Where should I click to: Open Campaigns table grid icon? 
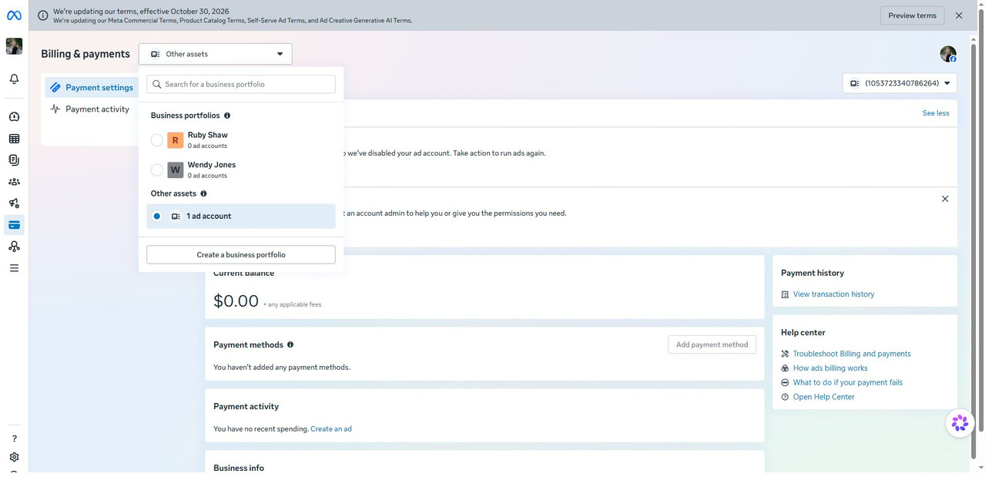pyautogui.click(x=14, y=139)
